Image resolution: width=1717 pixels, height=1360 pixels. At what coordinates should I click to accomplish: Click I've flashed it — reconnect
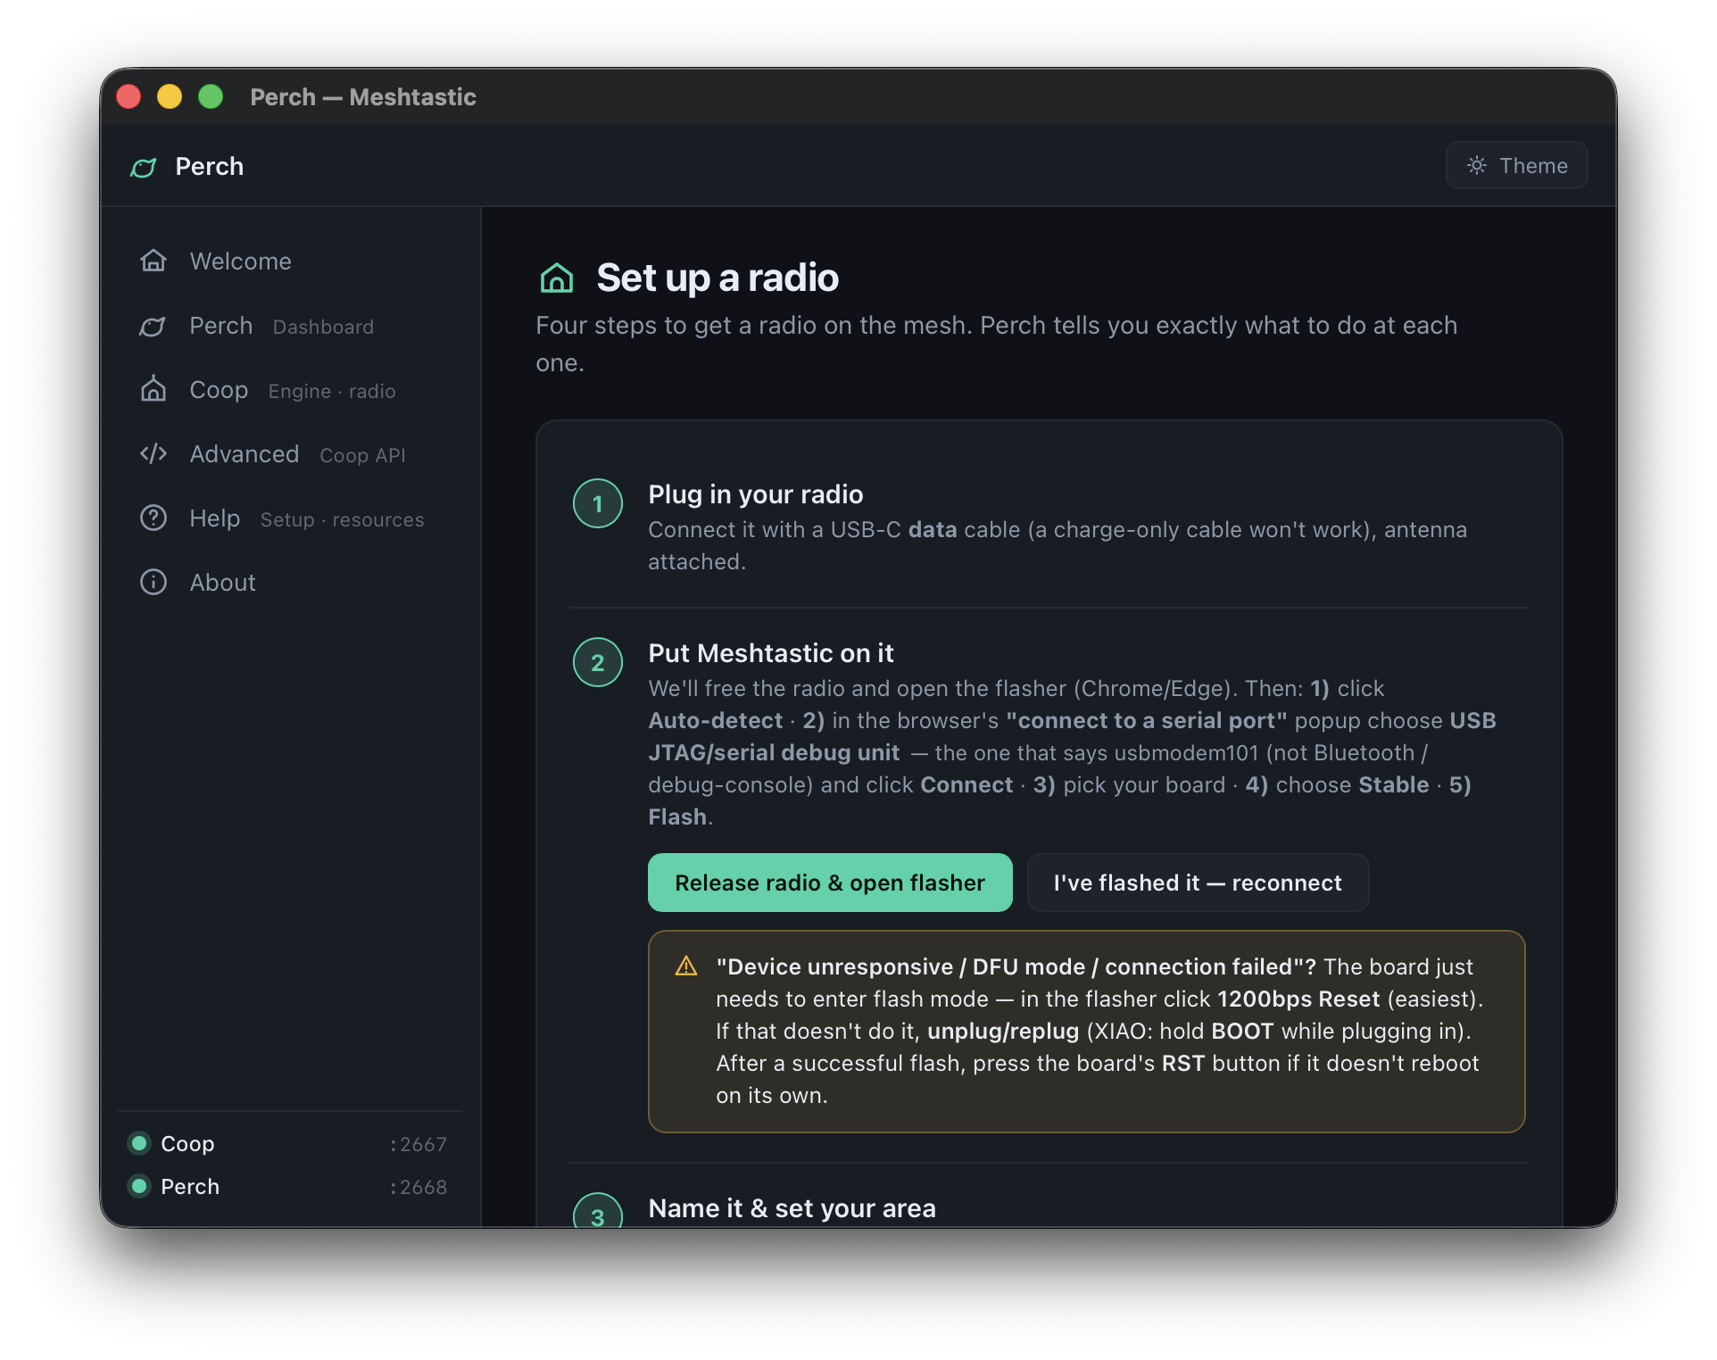[x=1198, y=883]
